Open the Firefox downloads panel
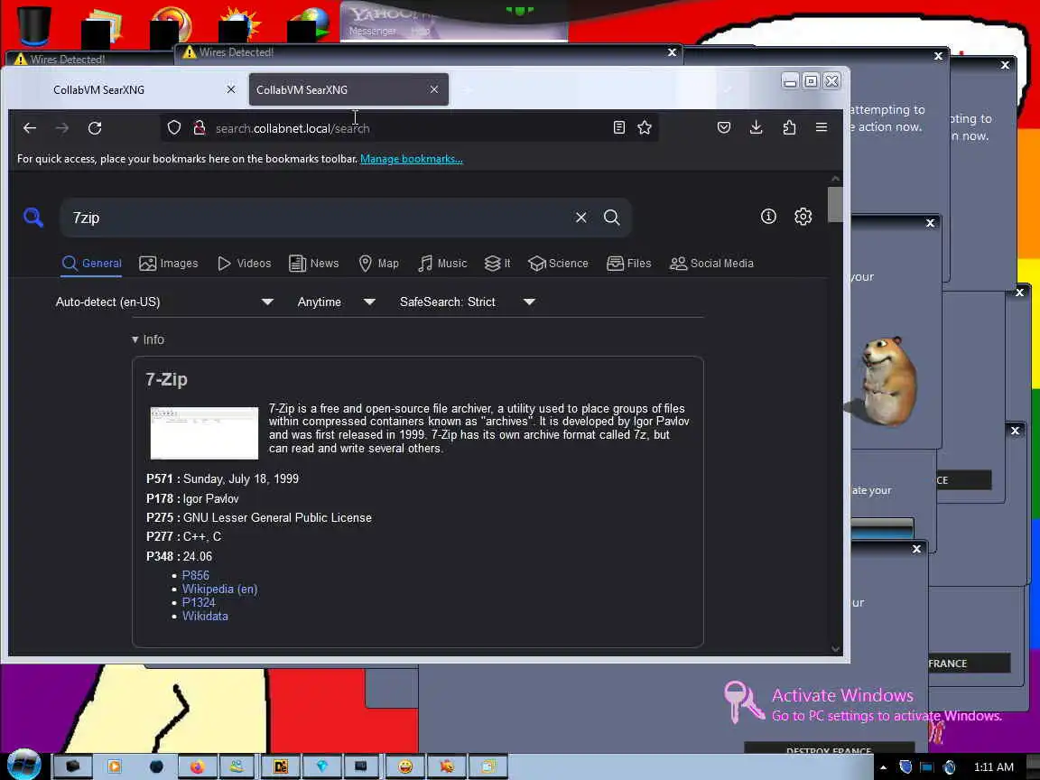1040x780 pixels. pos(757,127)
